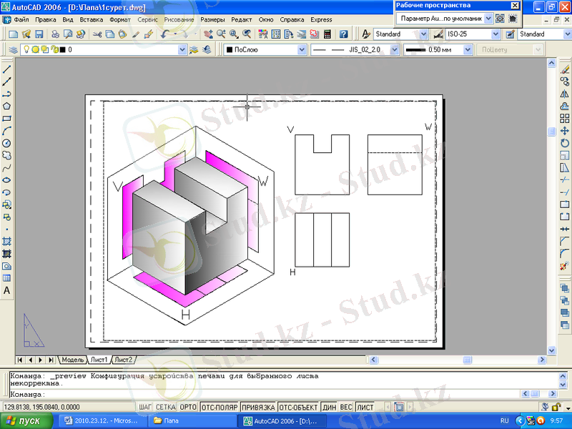The width and height of the screenshot is (572, 429).
Task: Switch to the Модель tab
Action: 73,360
